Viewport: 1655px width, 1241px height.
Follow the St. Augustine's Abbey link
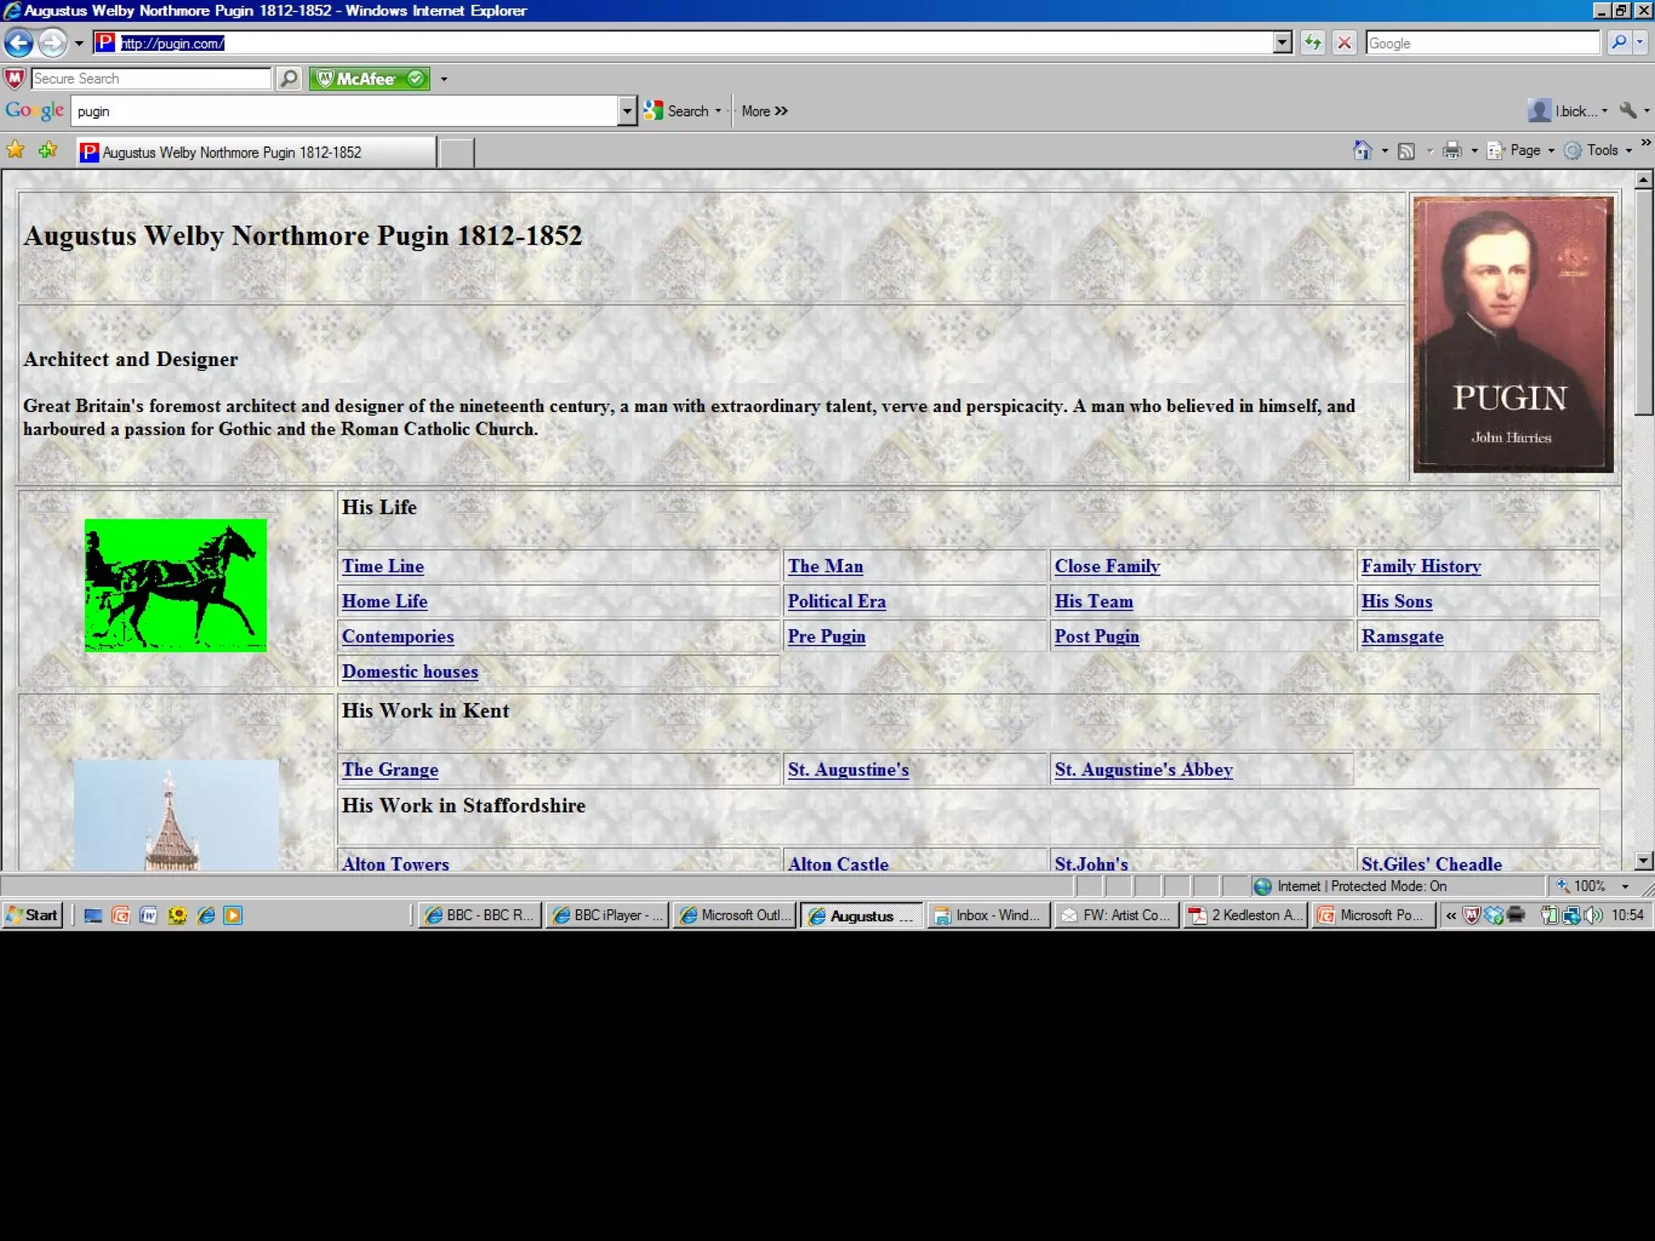(x=1143, y=770)
